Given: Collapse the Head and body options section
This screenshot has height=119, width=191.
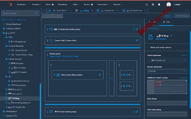Looking at the screenshot, I should pyautogui.click(x=147, y=47).
